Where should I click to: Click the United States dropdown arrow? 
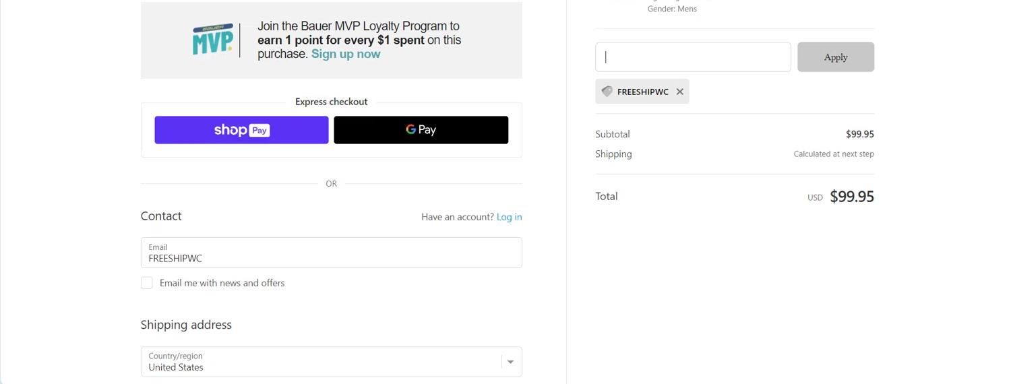tap(510, 362)
